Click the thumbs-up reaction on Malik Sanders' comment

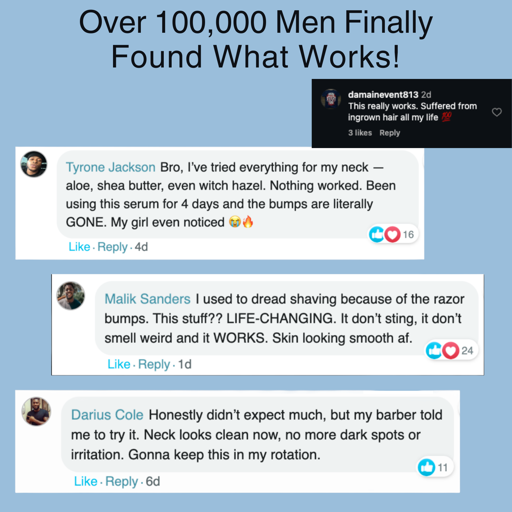click(x=433, y=350)
